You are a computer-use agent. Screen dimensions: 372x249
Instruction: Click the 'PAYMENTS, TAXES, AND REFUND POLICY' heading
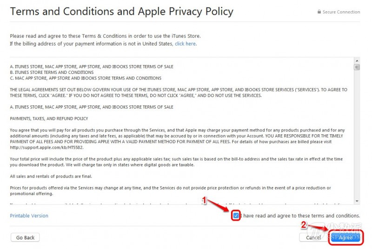(x=49, y=118)
